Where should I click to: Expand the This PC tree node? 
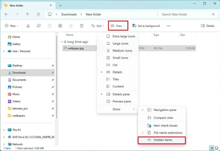[x=4, y=130]
